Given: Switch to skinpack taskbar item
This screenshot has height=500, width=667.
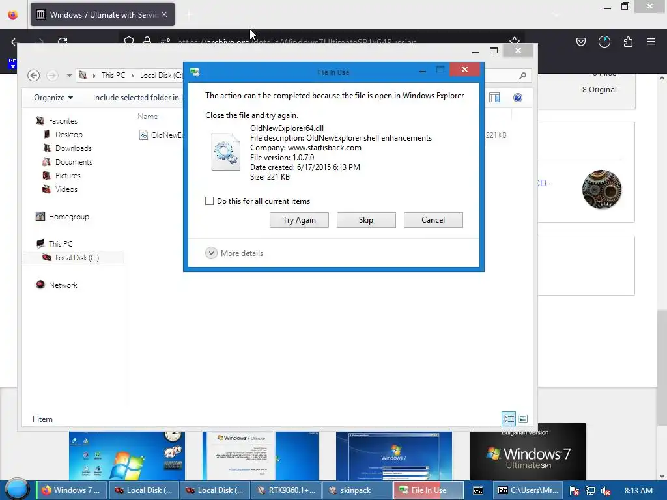Looking at the screenshot, I should (358, 490).
